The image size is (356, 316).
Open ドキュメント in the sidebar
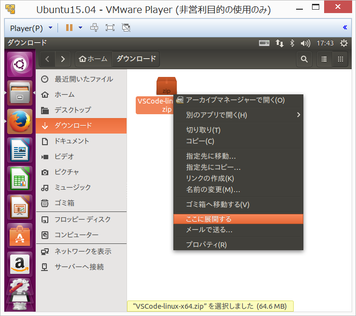81,141
